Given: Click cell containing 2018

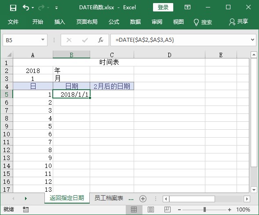Looking at the screenshot, I should (x=33, y=70).
